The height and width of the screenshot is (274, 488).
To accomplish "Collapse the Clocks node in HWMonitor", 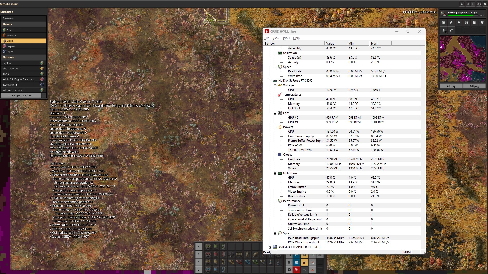I will pos(275,155).
